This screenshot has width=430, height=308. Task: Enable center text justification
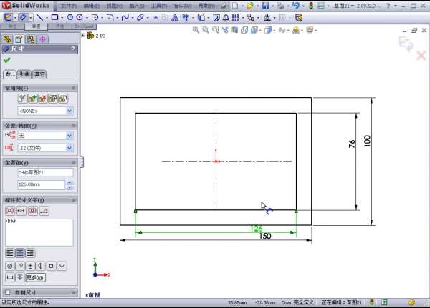[x=20, y=253]
